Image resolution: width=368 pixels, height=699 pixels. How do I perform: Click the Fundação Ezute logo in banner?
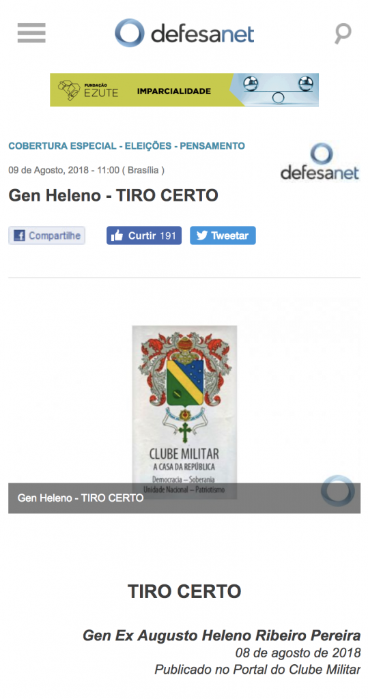pyautogui.click(x=88, y=89)
